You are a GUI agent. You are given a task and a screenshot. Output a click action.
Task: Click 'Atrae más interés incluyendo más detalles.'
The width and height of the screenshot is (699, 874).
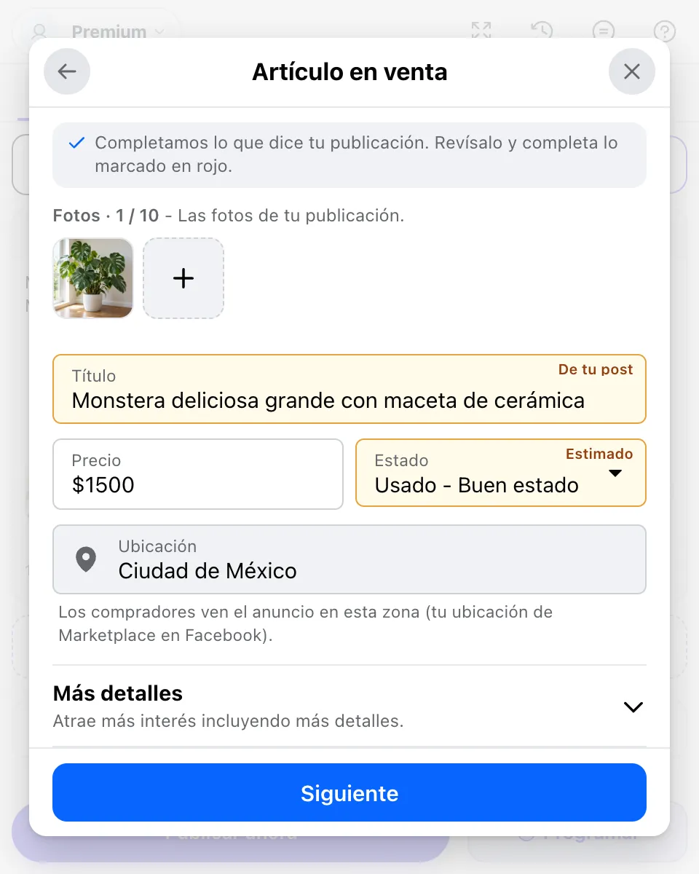pos(228,722)
